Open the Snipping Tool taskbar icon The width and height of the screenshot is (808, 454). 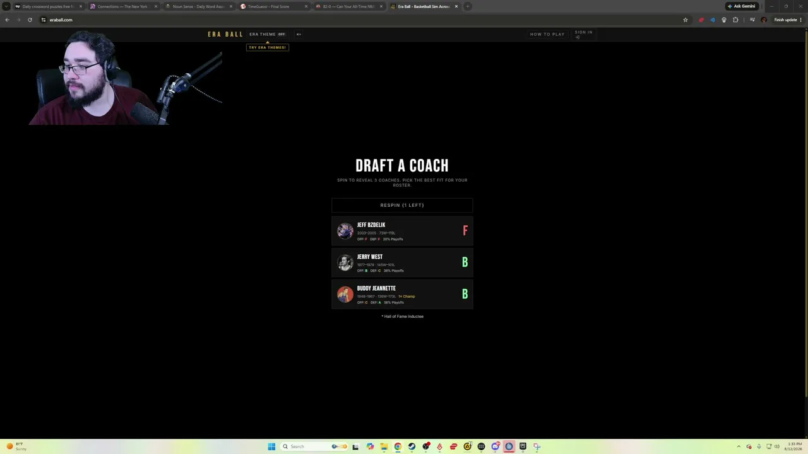[537, 446]
